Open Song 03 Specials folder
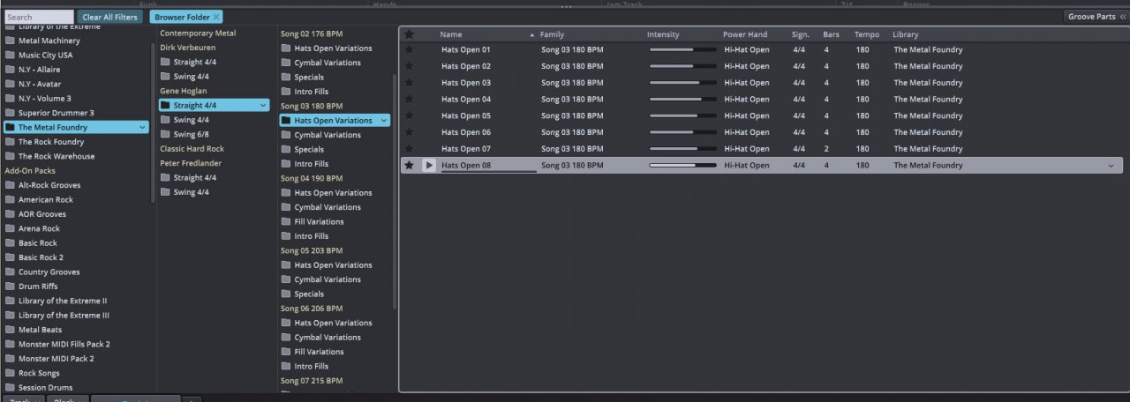The height and width of the screenshot is (402, 1130). pyautogui.click(x=302, y=149)
